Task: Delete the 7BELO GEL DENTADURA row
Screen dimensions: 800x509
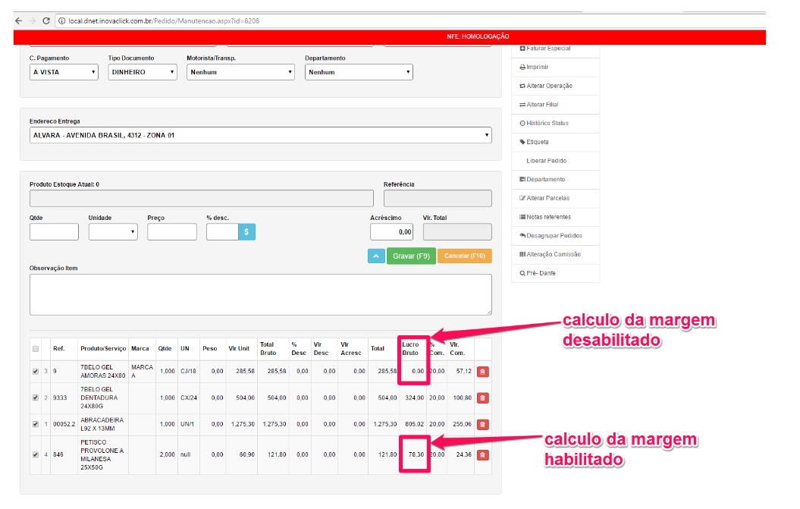Action: click(482, 398)
